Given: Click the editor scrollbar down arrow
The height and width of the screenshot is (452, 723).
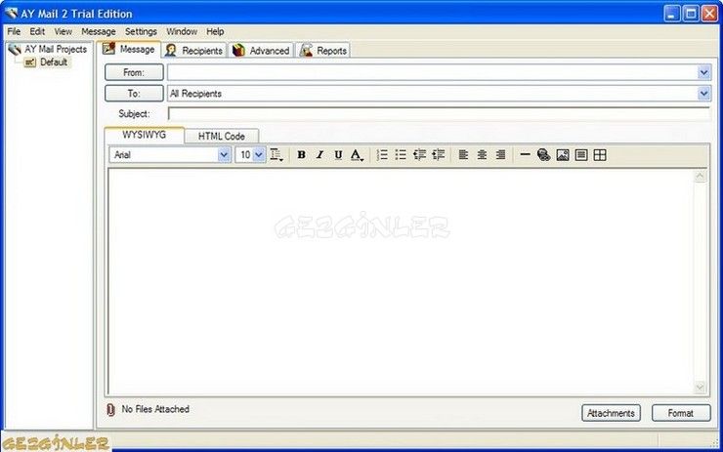Looking at the screenshot, I should (700, 387).
